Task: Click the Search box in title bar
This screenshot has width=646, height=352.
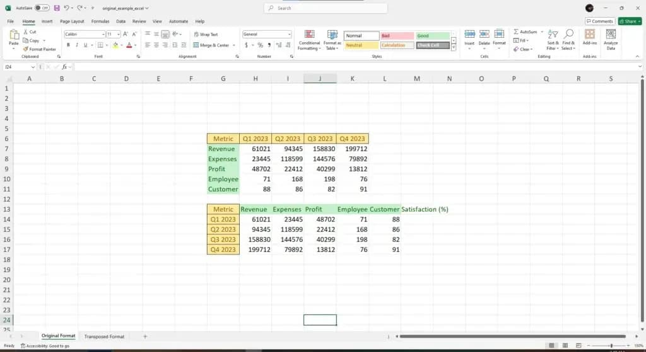Action: tap(326, 8)
